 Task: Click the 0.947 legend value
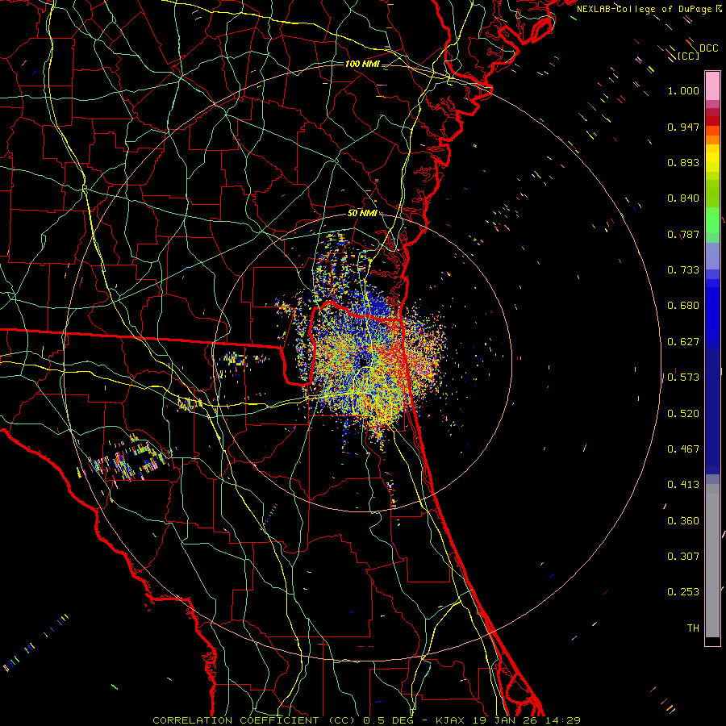point(683,127)
